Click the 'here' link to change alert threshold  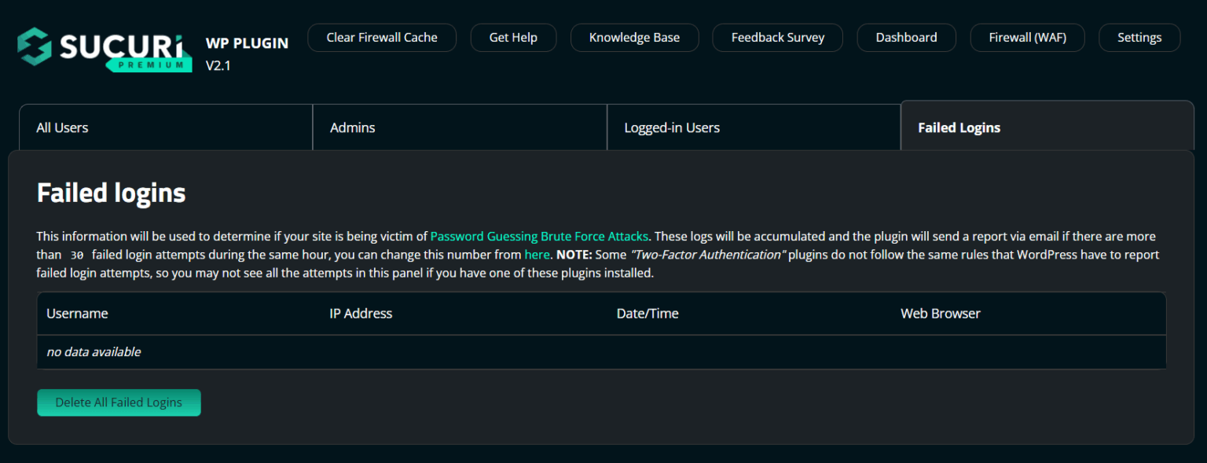pos(537,255)
